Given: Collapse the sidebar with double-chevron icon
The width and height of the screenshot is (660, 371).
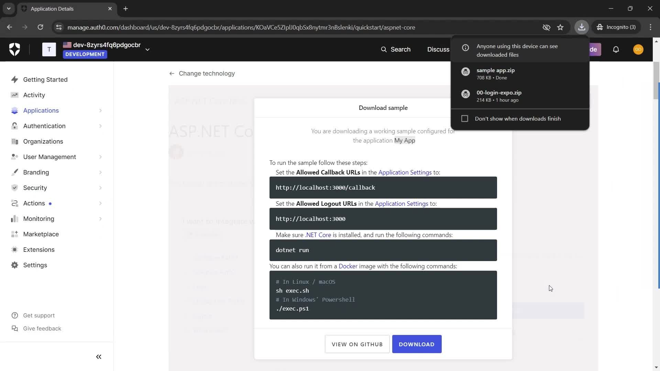Looking at the screenshot, I should pyautogui.click(x=99, y=357).
